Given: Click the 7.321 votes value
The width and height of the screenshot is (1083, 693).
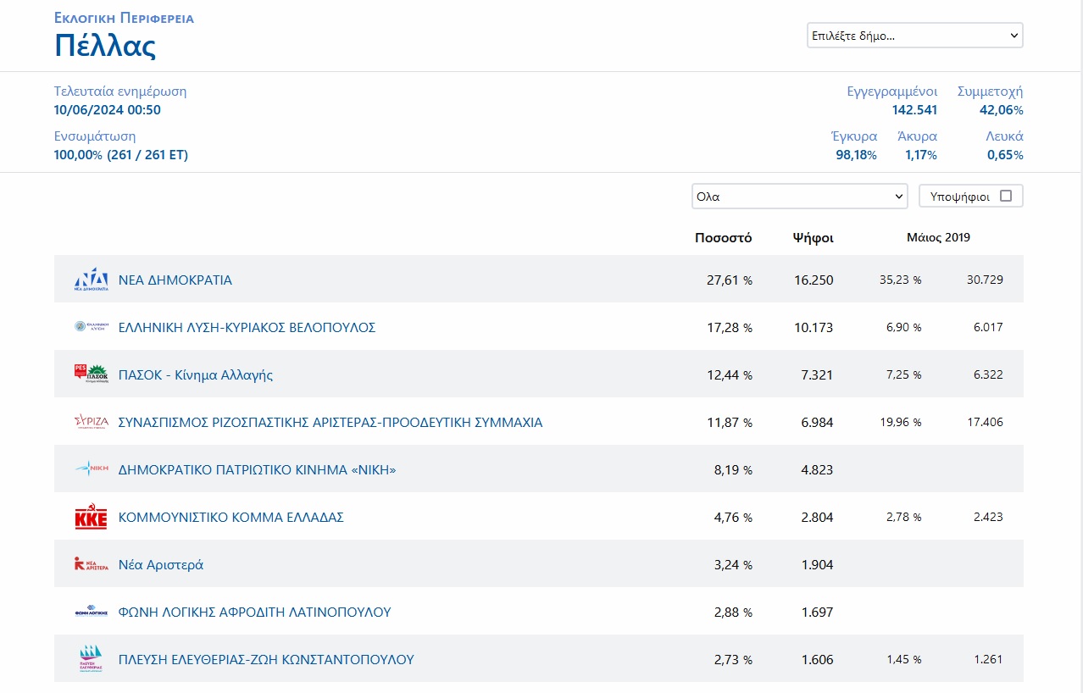Looking at the screenshot, I should [x=817, y=375].
